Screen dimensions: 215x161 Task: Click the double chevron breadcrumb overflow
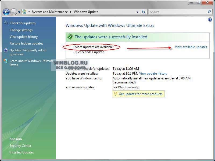29,12
